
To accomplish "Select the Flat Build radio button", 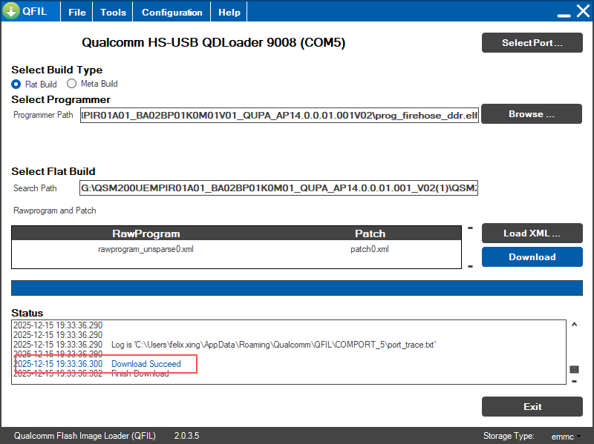I will pyautogui.click(x=16, y=84).
